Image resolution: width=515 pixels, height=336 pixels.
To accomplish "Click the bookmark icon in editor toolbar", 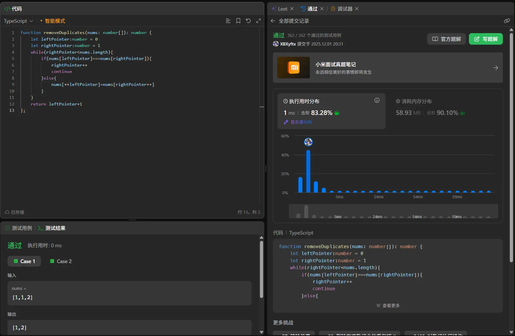I will pos(238,21).
